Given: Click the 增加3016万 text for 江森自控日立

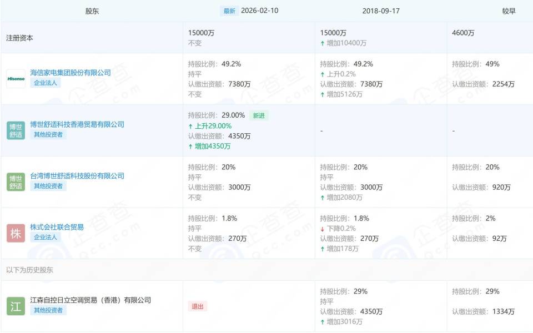Looking at the screenshot, I should (x=341, y=322).
